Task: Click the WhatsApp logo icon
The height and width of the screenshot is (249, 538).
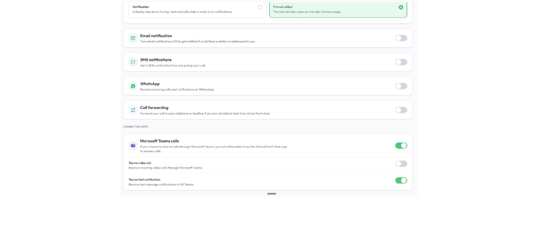Action: coord(133,86)
